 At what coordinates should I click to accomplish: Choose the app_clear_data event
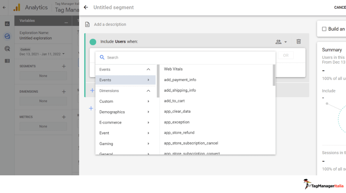177,112
